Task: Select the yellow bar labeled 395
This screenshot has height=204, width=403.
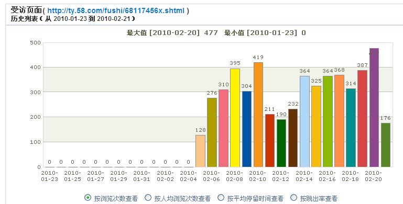Action: [x=235, y=118]
